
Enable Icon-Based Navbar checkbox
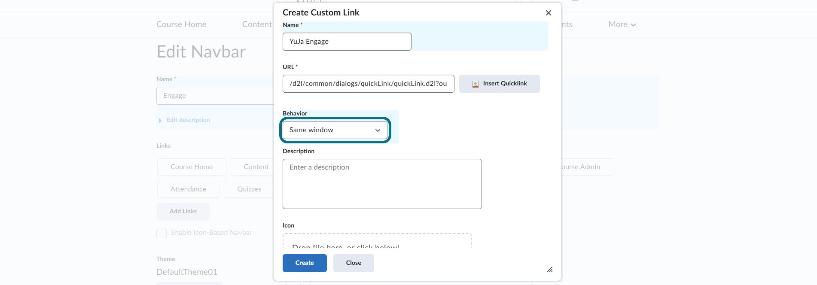coord(162,233)
